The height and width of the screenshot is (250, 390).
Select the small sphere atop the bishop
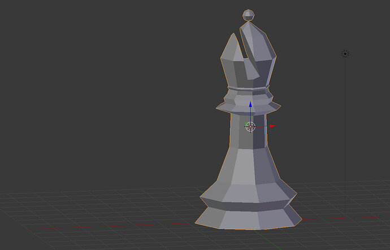(x=249, y=15)
